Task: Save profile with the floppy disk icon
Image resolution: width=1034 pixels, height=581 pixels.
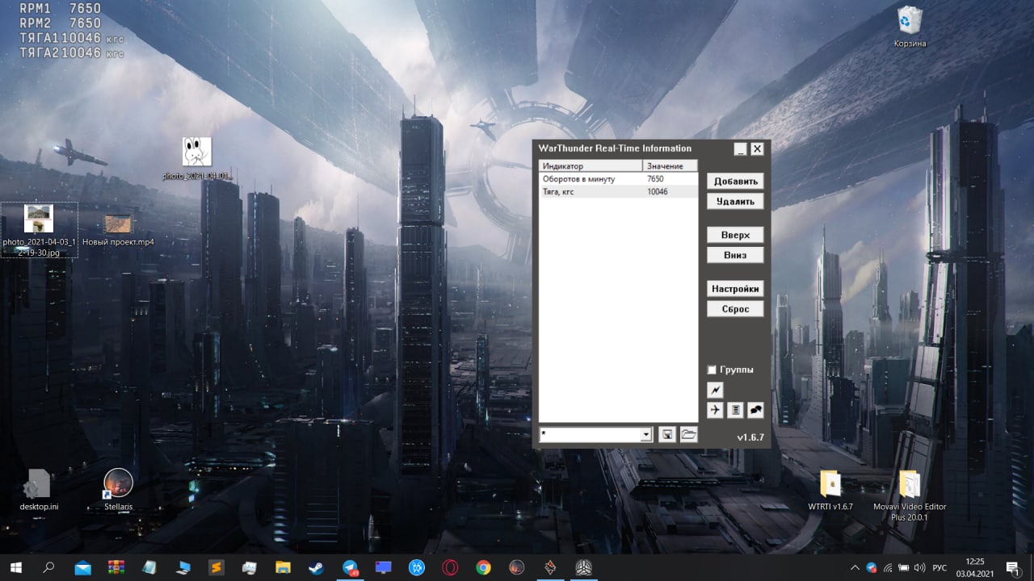Action: click(667, 435)
